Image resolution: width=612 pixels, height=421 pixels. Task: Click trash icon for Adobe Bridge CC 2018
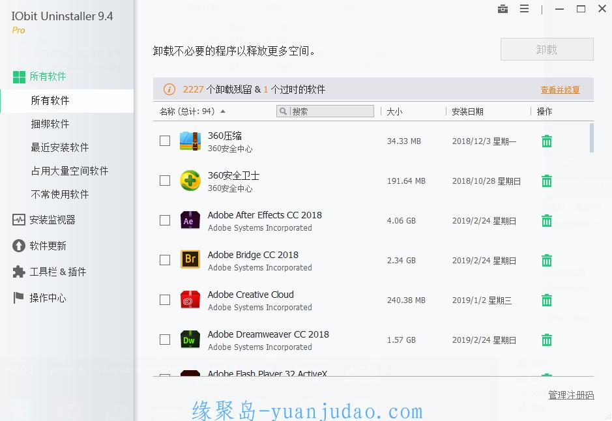tap(547, 261)
